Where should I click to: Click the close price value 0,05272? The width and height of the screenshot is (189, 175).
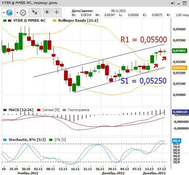pyautogui.click(x=157, y=15)
